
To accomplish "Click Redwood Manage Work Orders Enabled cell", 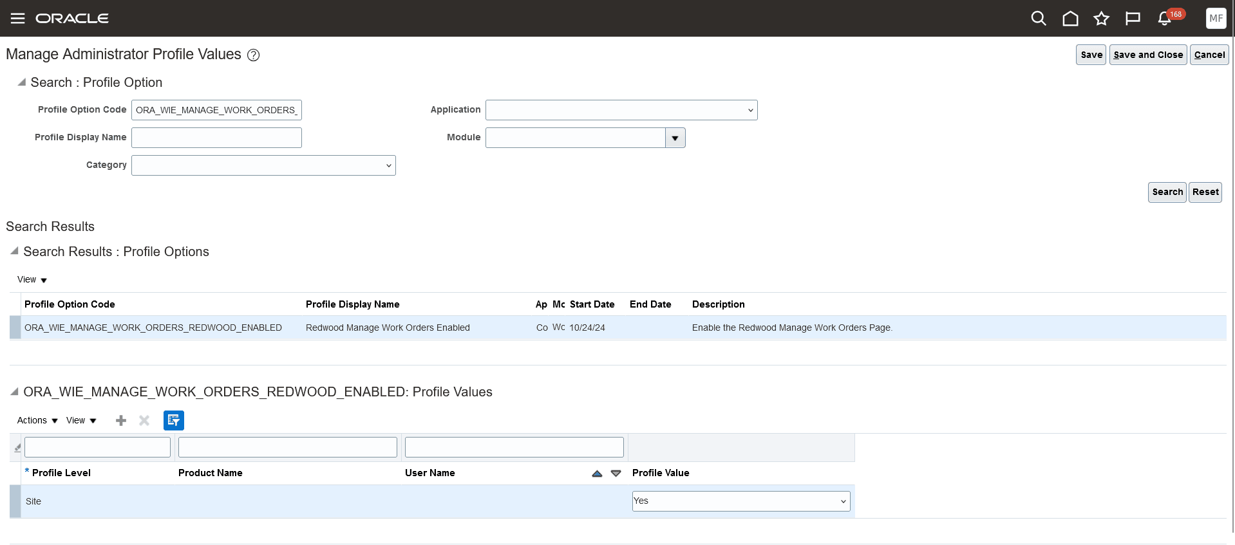I will tap(388, 328).
